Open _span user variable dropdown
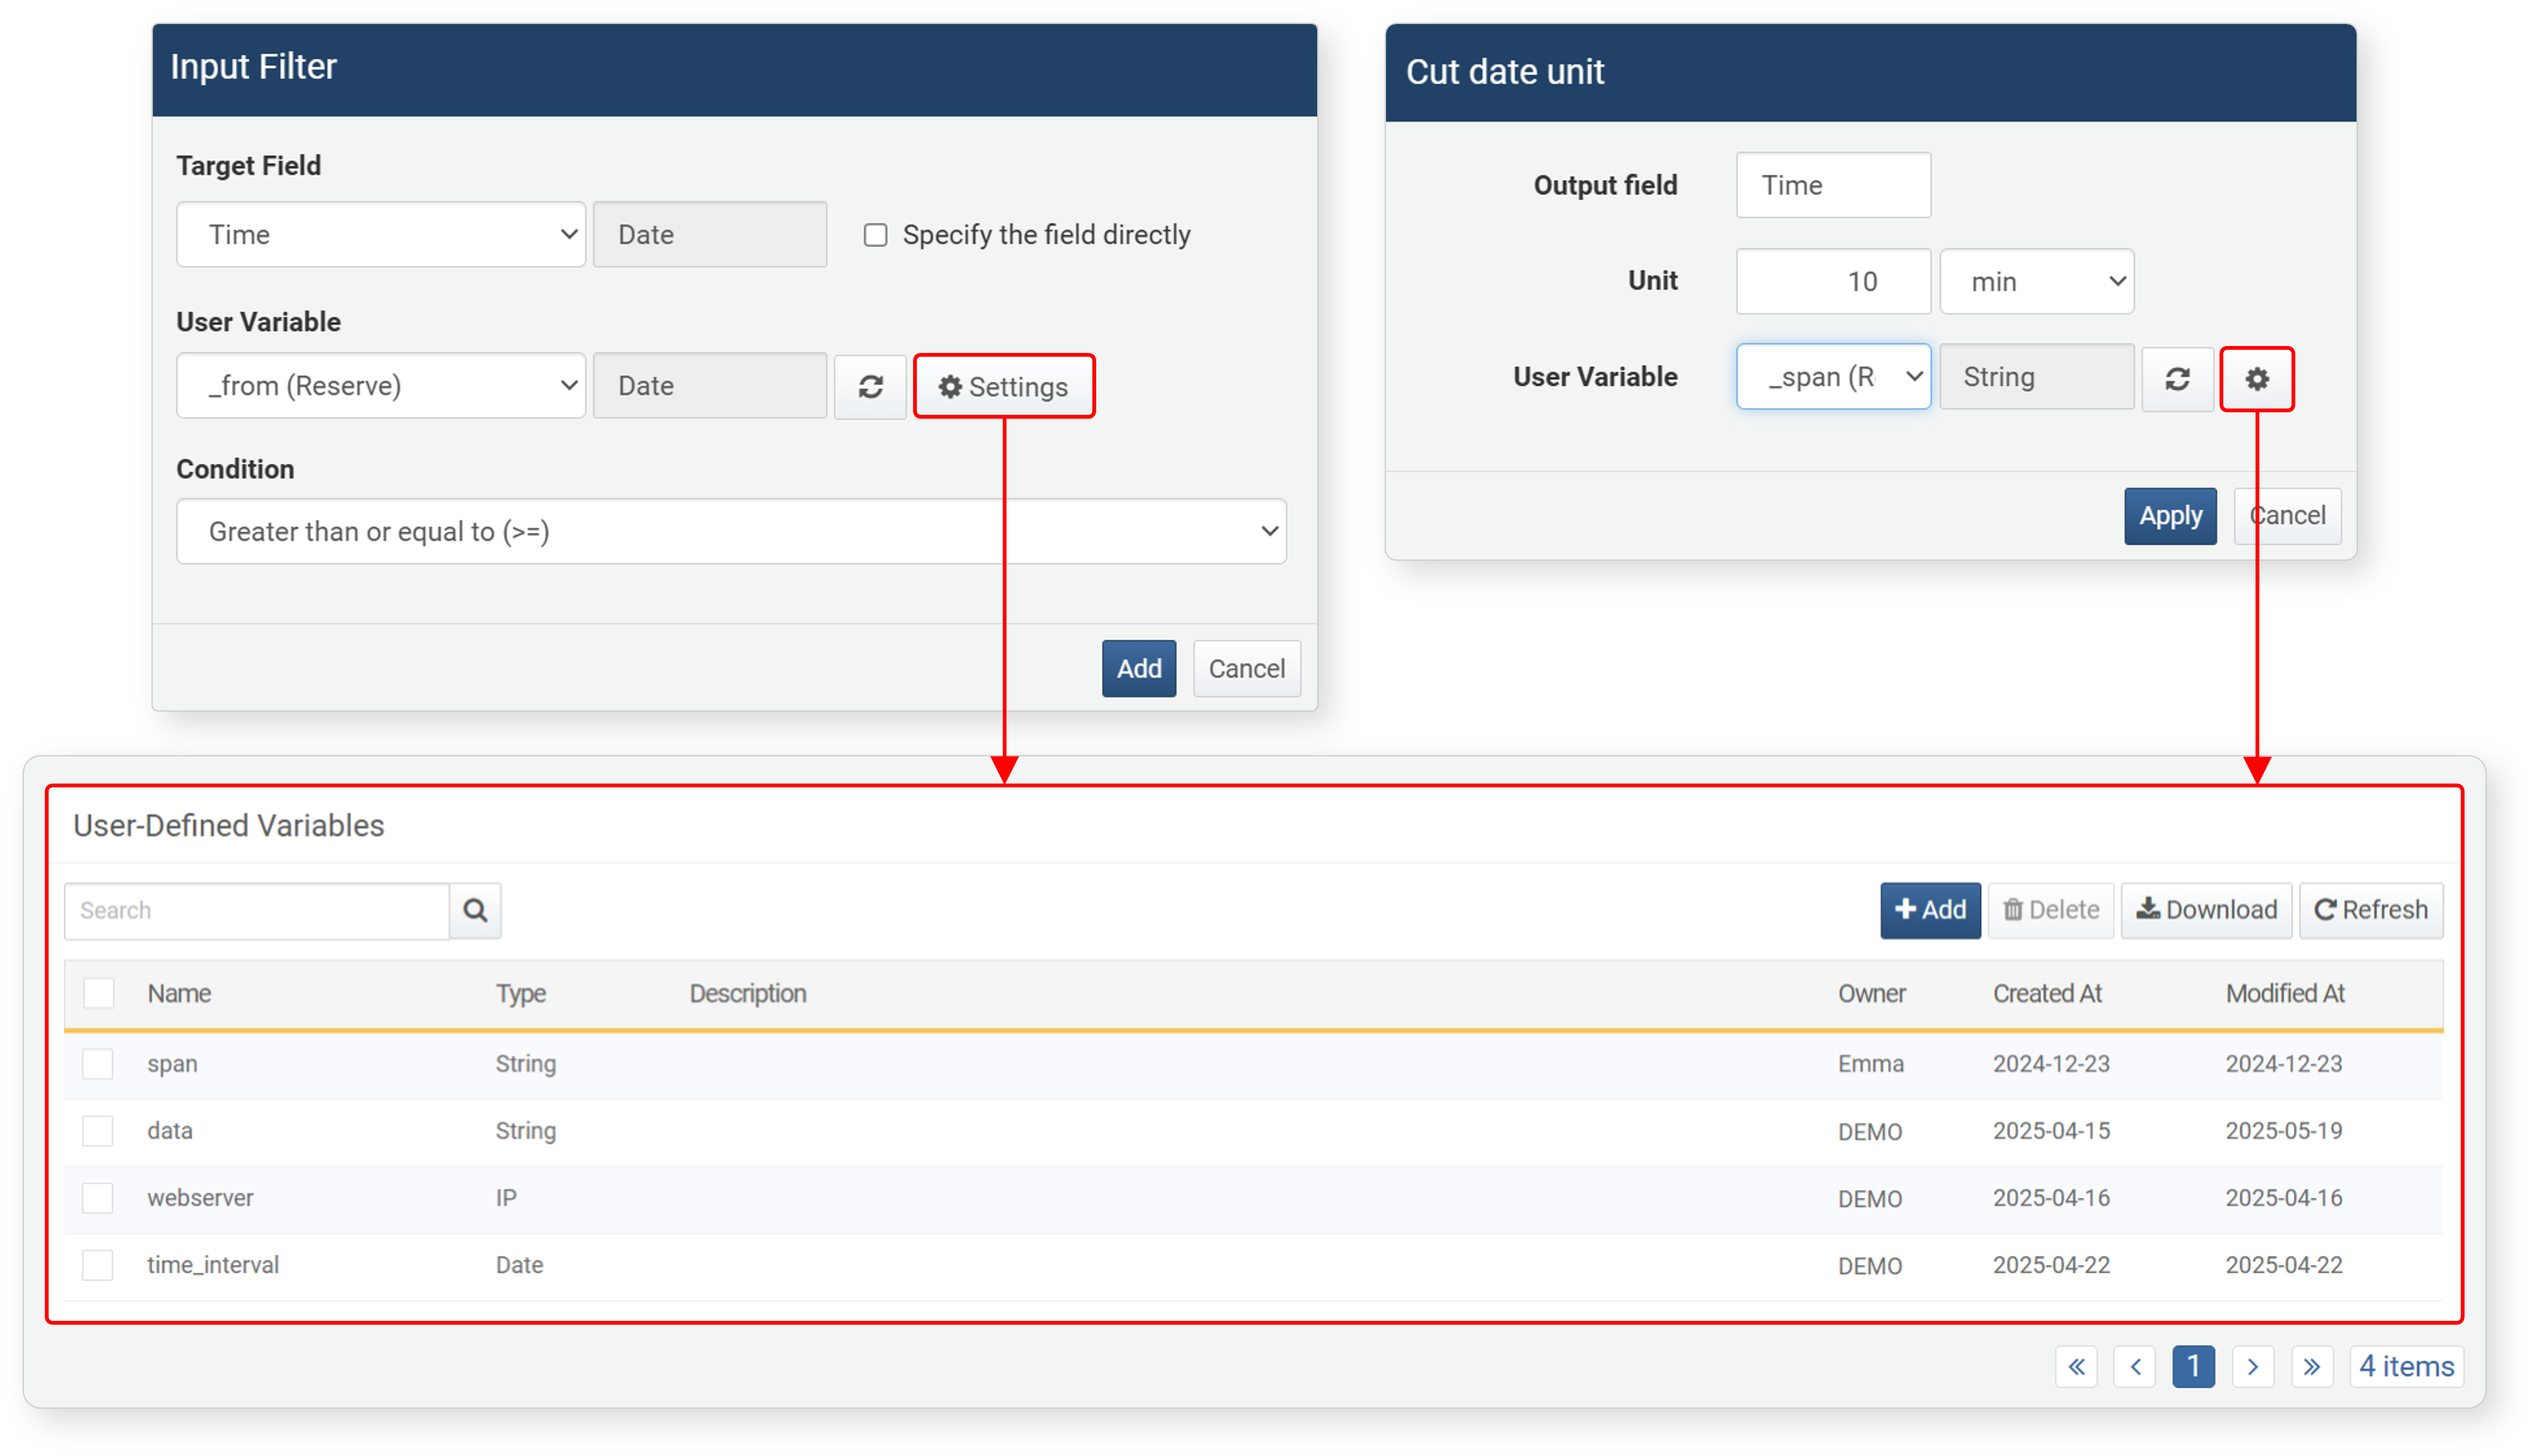This screenshot has width=2534, height=1456. [1833, 377]
